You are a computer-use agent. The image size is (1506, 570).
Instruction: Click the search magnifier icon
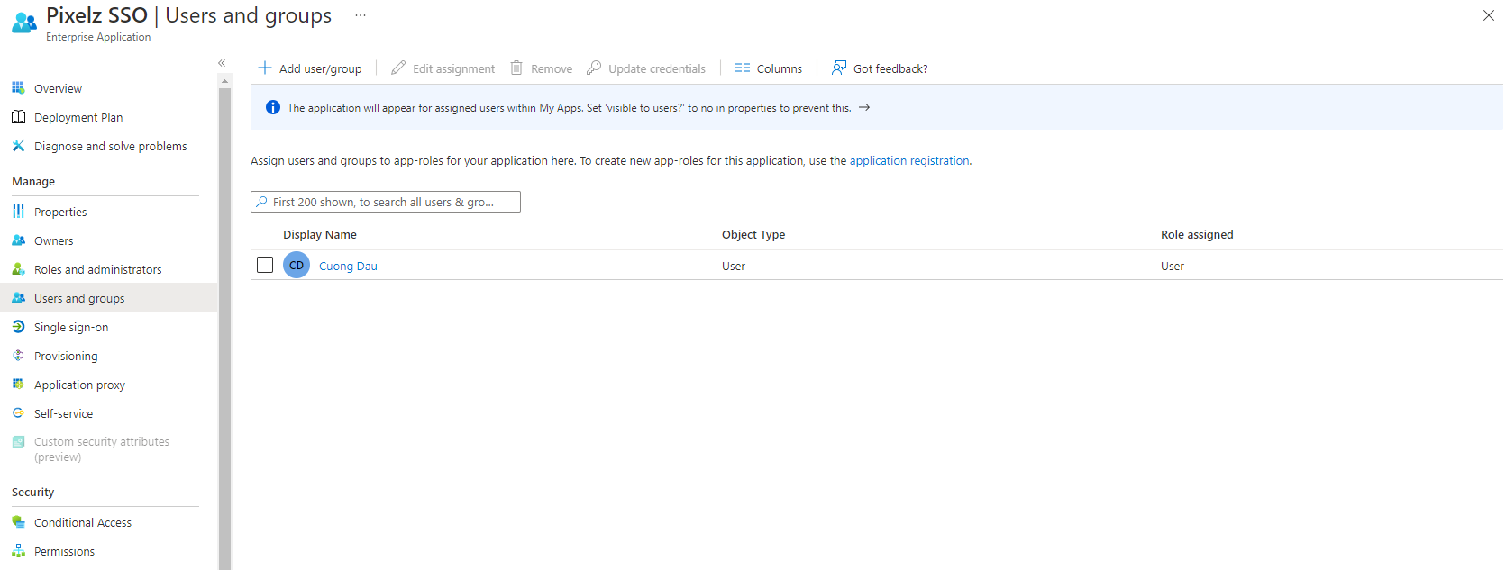click(x=262, y=202)
